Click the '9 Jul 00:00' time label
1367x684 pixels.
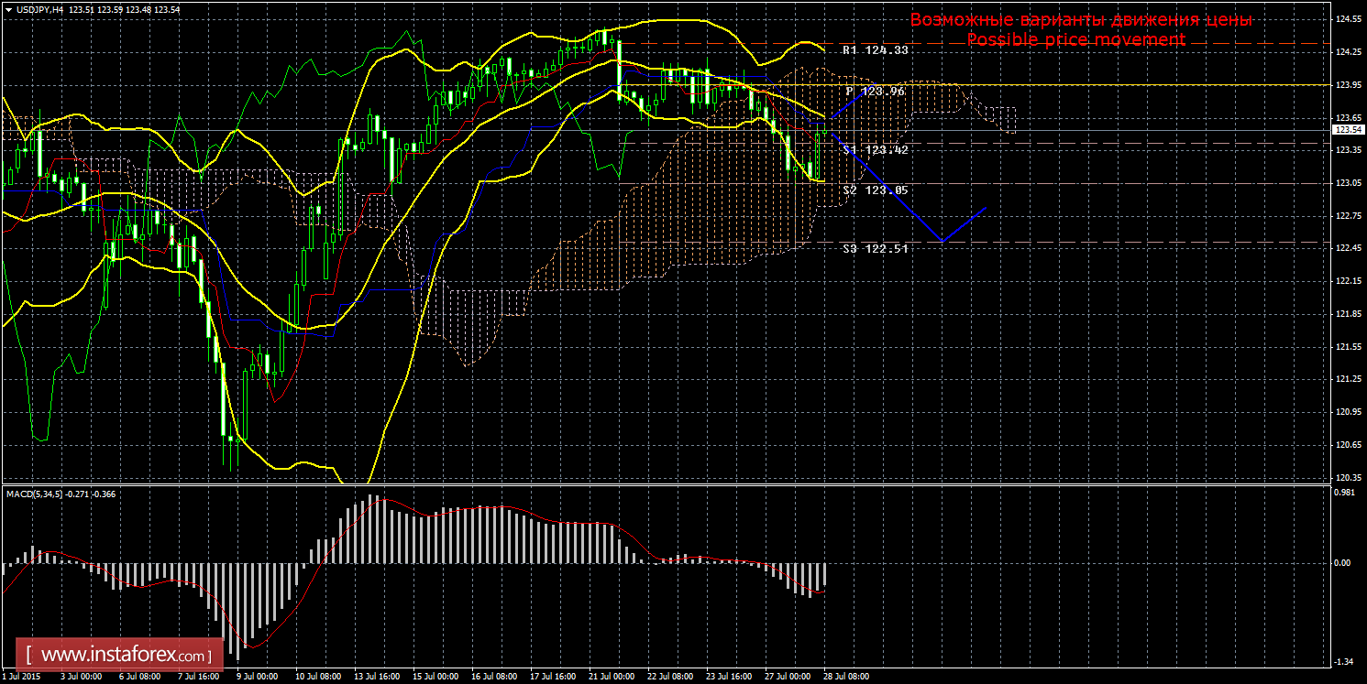[x=258, y=677]
